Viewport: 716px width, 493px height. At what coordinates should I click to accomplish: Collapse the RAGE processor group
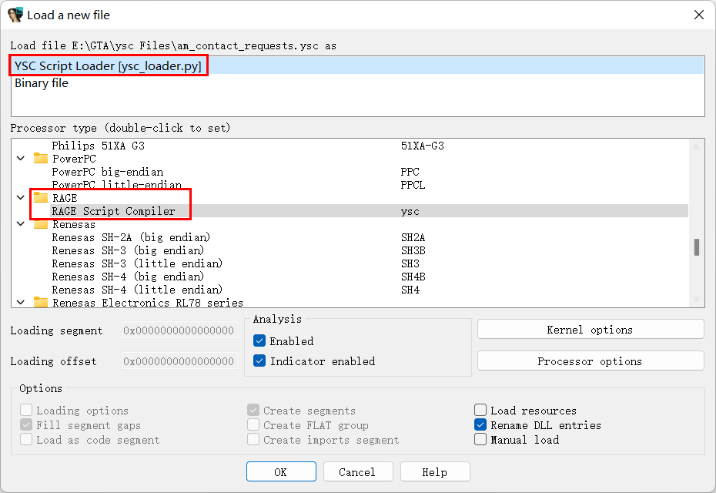pos(20,198)
